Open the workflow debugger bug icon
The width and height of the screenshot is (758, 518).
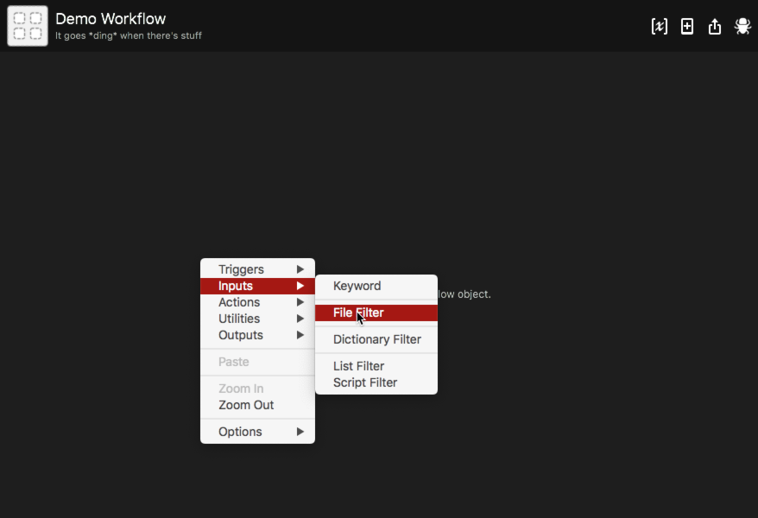point(742,27)
